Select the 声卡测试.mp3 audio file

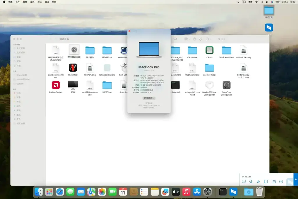coord(74,50)
